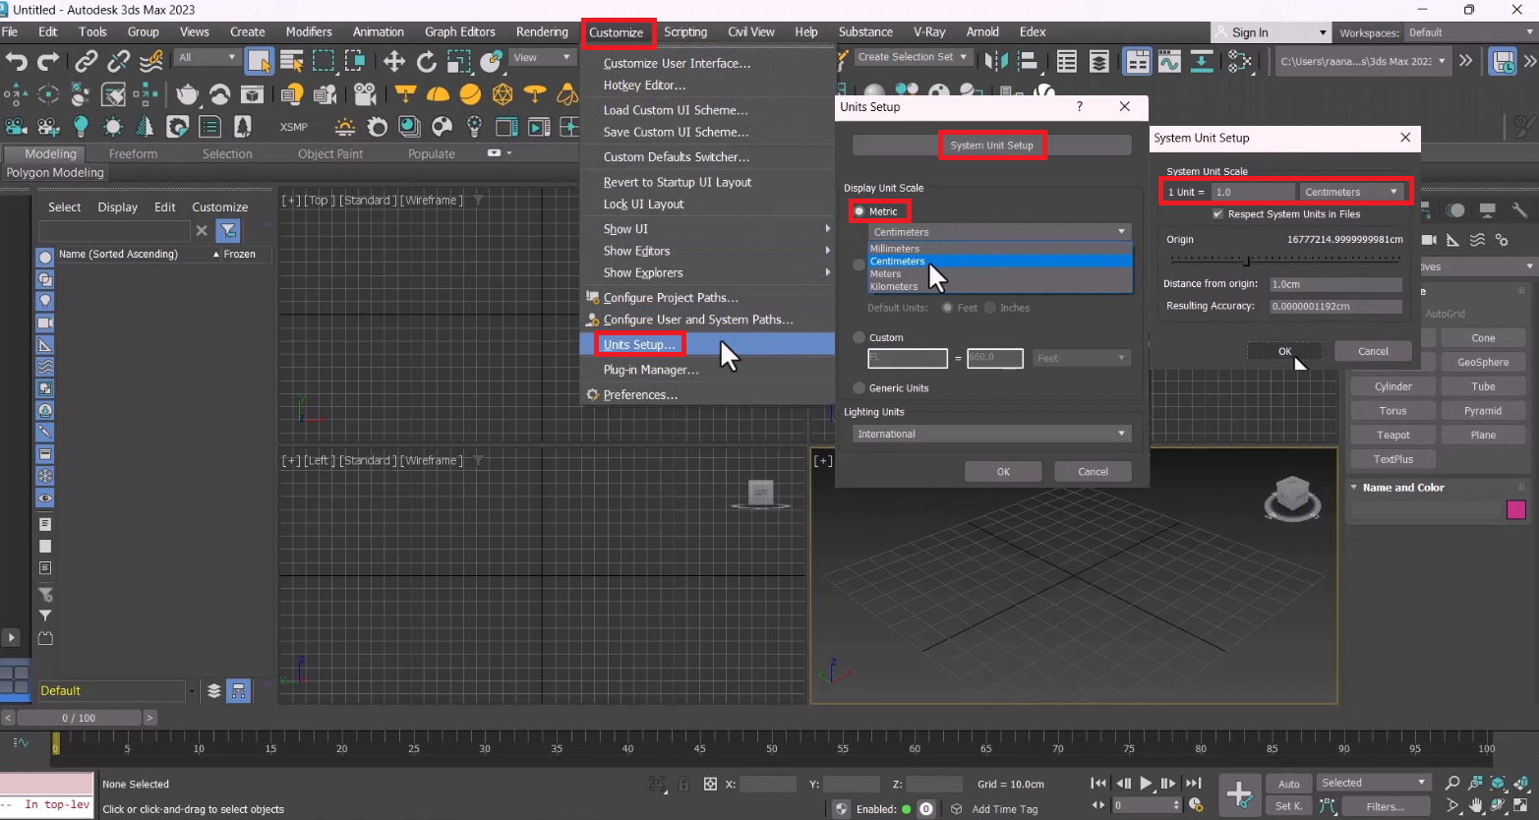Select the Select and Rotate tool
This screenshot has height=820, width=1539.
pos(426,62)
